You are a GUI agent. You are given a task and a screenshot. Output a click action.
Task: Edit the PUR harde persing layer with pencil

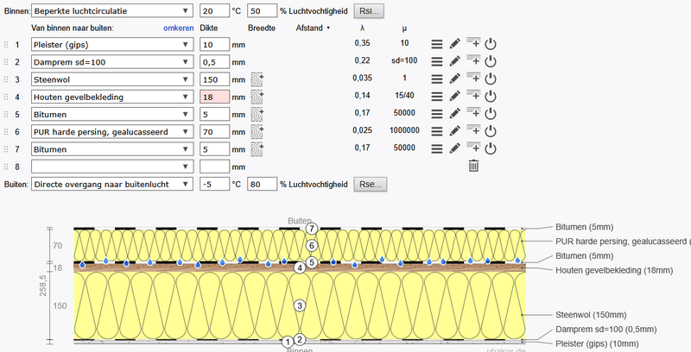point(455,130)
